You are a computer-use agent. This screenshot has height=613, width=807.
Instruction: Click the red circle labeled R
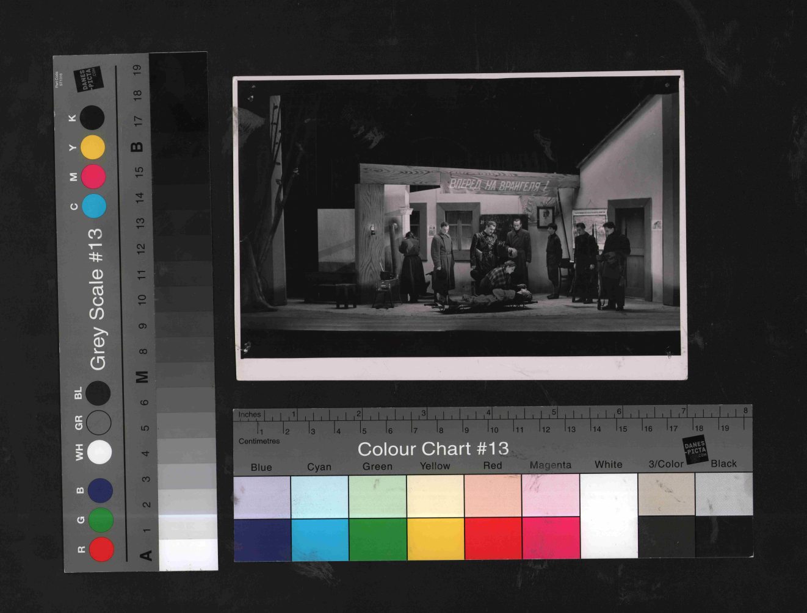tap(101, 548)
